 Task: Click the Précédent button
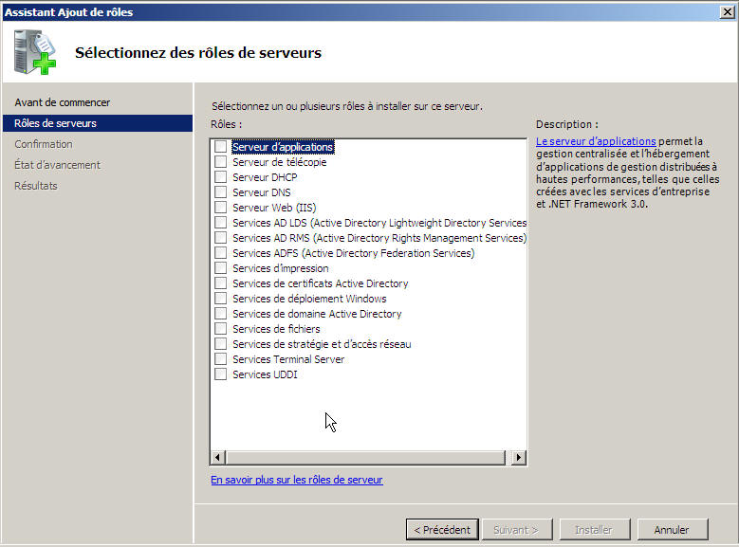click(x=441, y=530)
